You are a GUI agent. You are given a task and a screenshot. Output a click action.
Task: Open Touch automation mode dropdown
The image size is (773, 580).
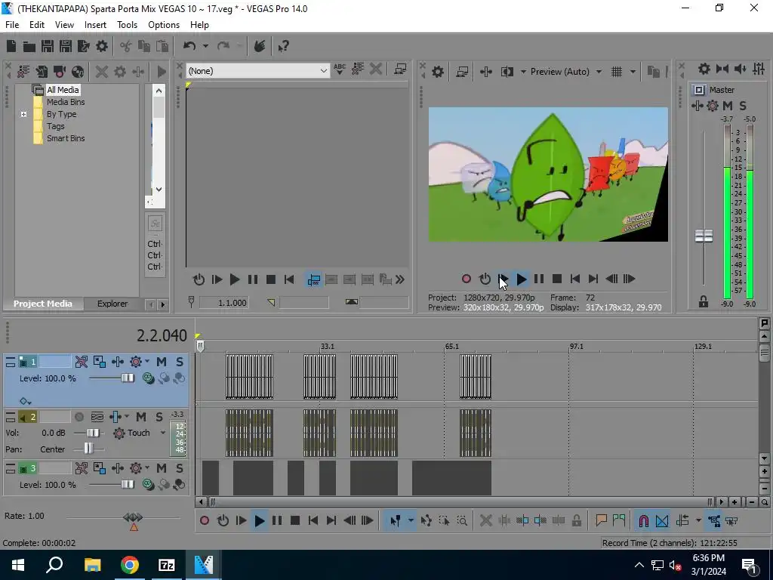(x=163, y=433)
